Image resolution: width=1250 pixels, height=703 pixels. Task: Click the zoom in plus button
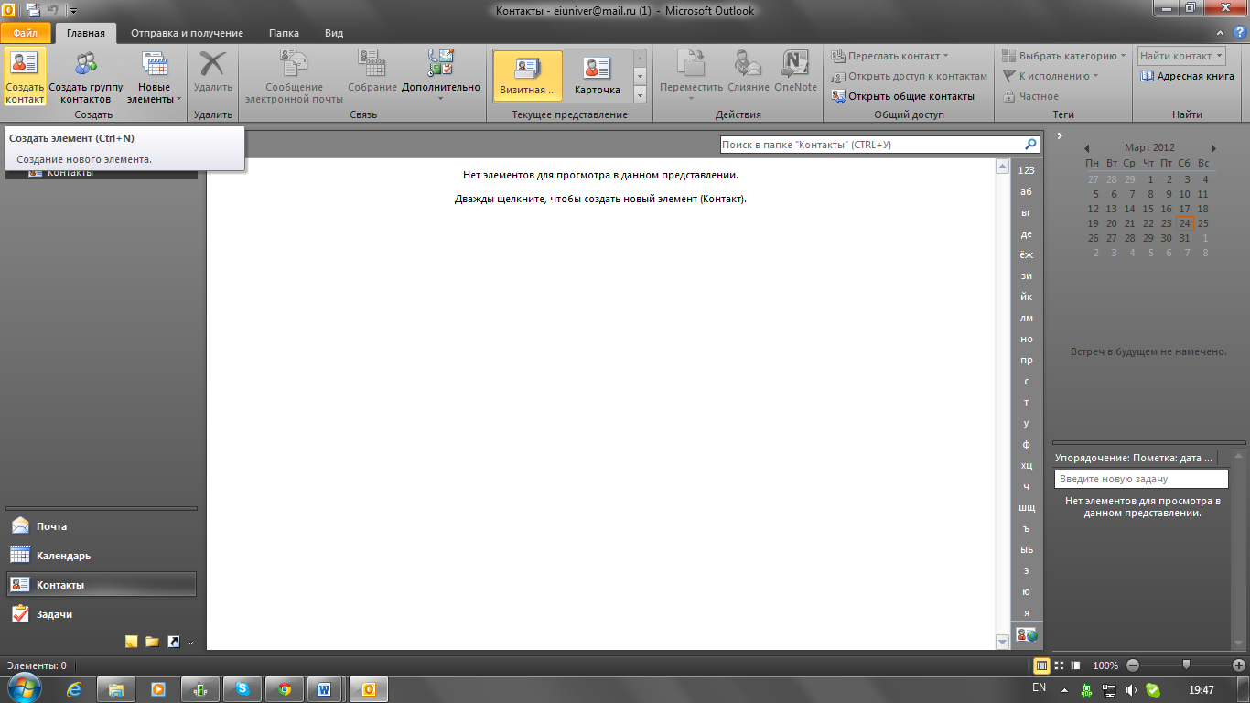(1239, 665)
